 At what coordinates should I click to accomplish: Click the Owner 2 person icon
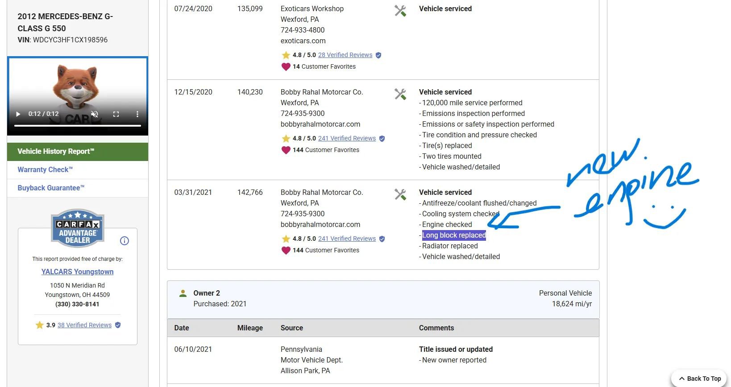183,293
